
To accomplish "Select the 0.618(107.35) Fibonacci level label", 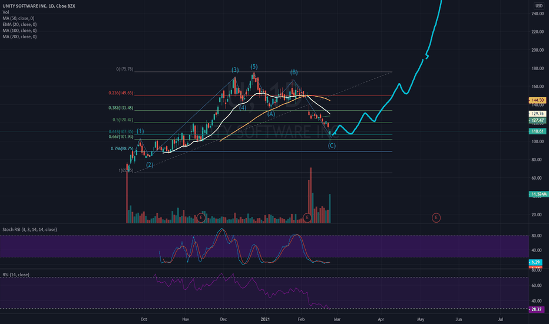I will (x=121, y=132).
